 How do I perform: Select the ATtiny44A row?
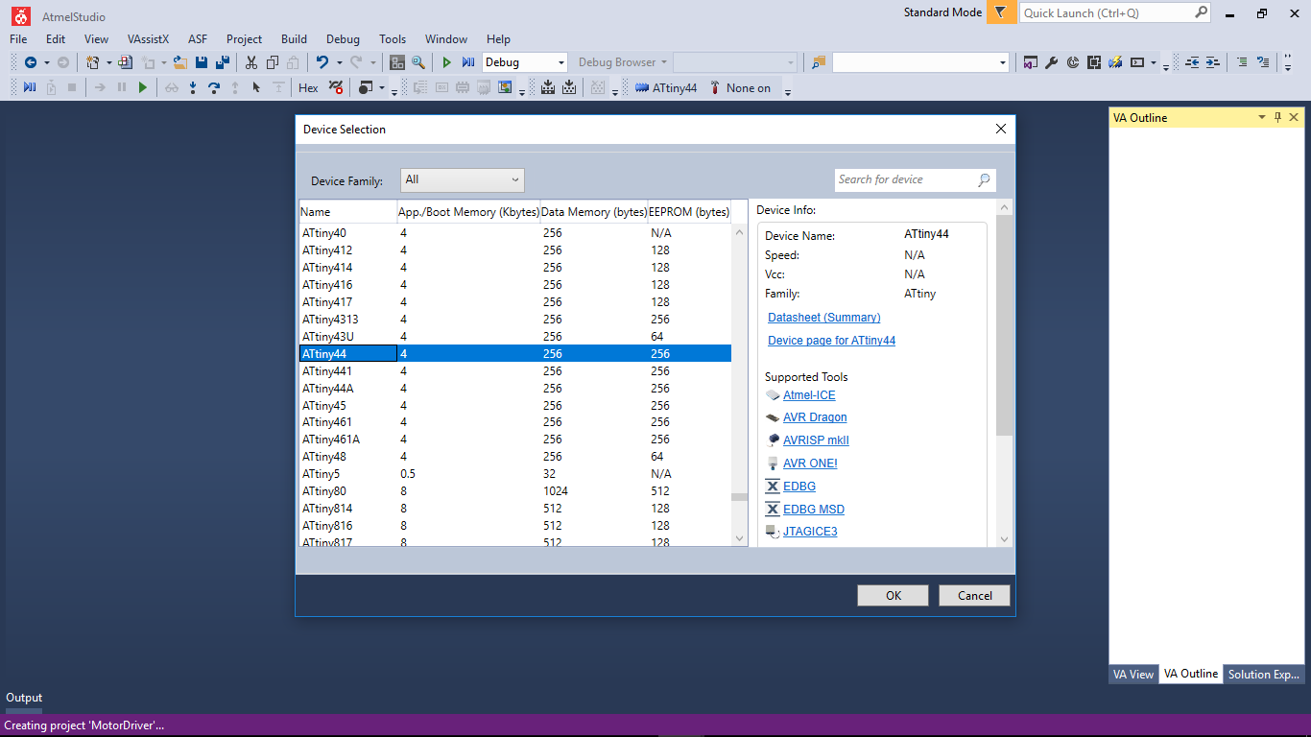coord(515,388)
